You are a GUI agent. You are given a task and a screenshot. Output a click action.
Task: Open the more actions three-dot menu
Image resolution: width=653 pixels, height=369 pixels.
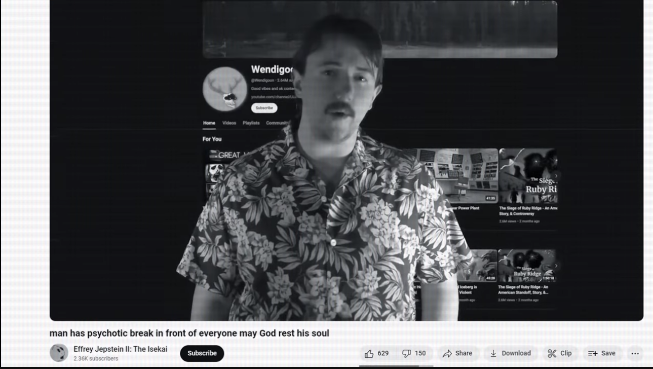pos(635,353)
